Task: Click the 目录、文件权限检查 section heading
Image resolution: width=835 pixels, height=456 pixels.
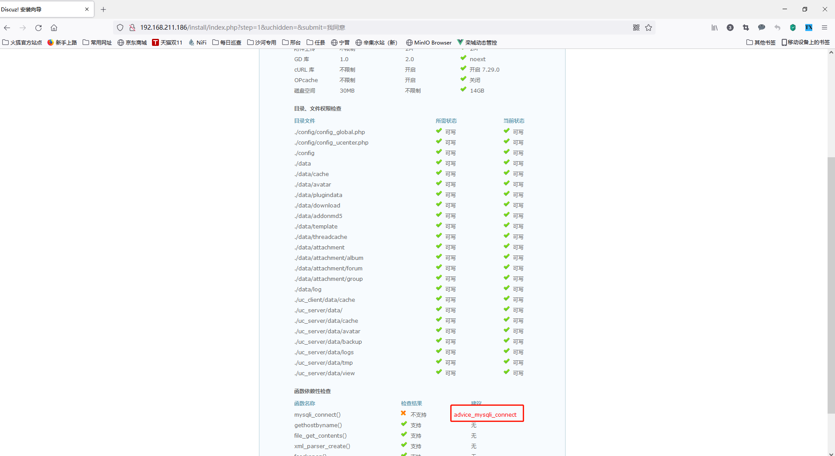Action: point(318,108)
